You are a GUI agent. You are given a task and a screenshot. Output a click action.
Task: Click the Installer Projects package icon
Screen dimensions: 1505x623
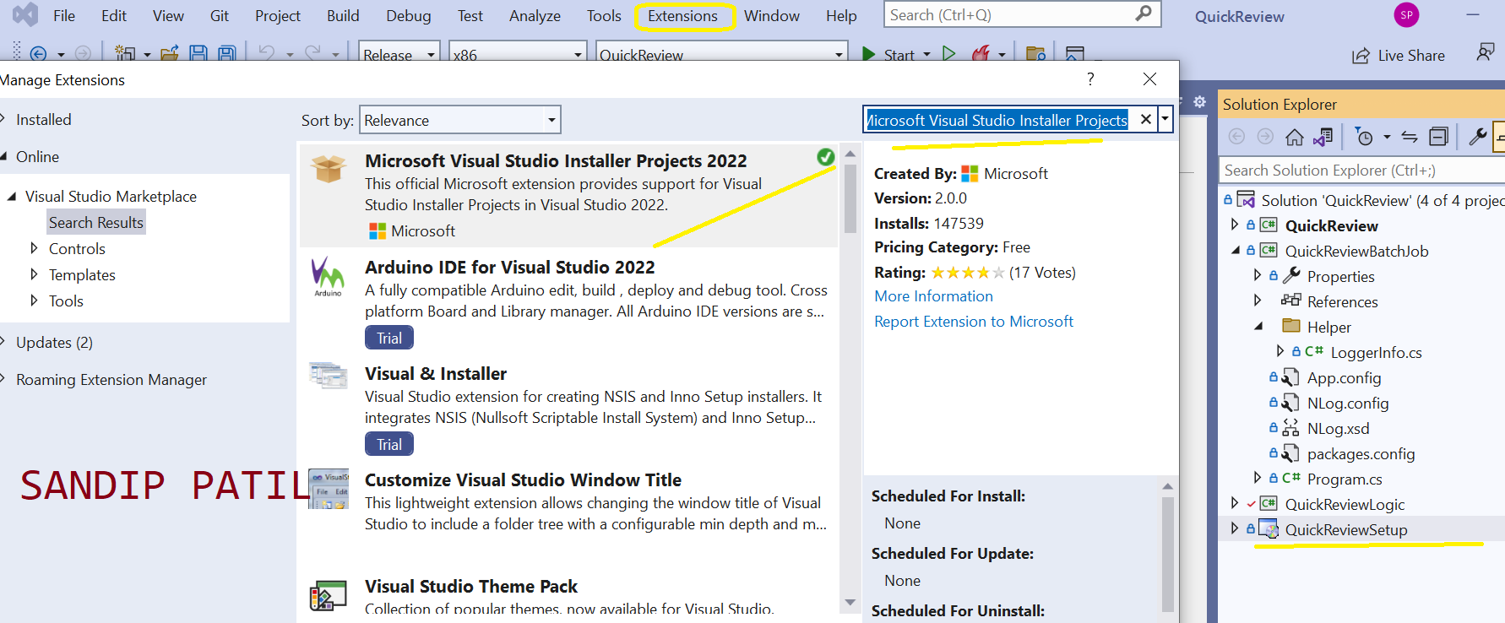pos(329,169)
